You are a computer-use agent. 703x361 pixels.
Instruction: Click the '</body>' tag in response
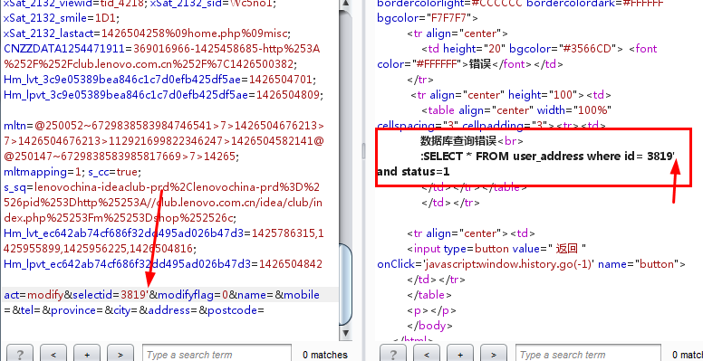coord(430,326)
